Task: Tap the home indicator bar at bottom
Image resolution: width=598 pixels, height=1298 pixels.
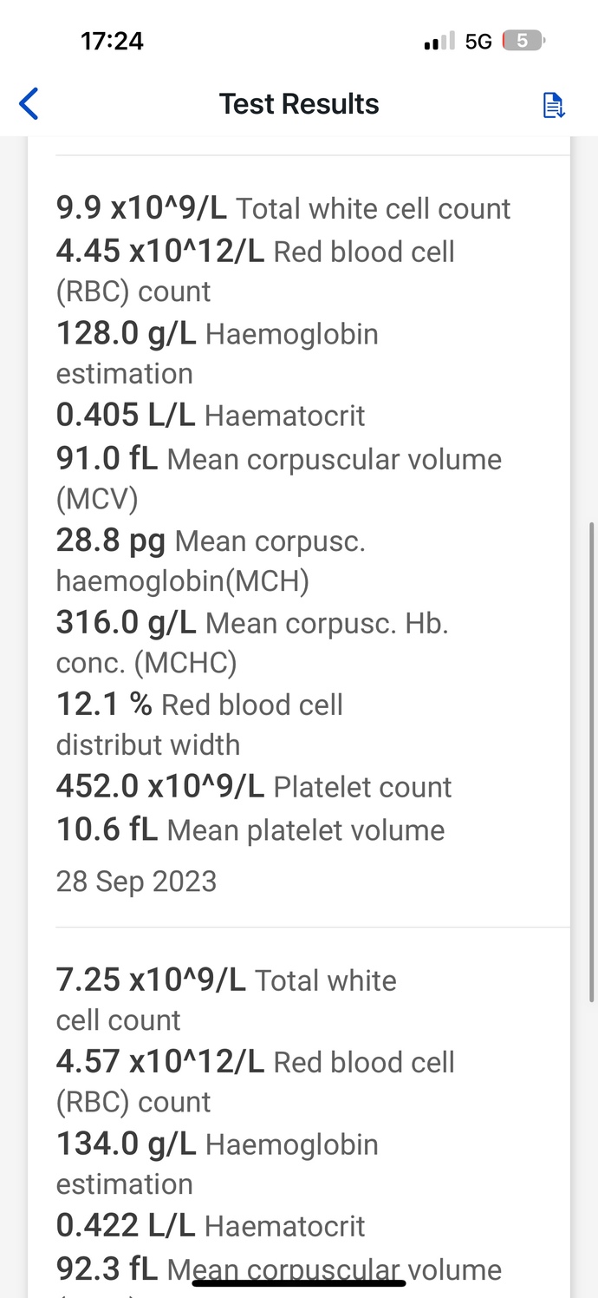Action: tap(299, 1282)
